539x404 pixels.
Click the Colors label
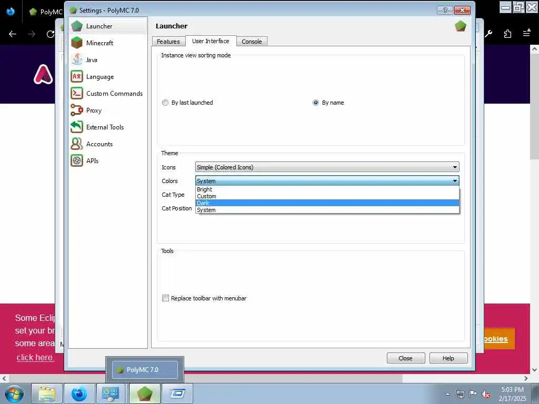169,181
